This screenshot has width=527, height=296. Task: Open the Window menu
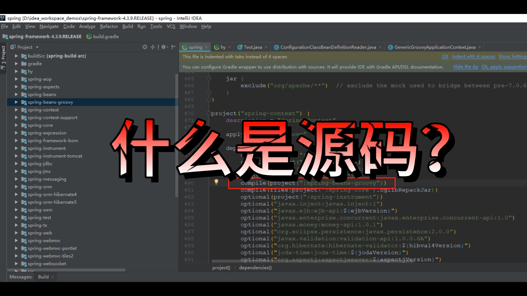click(188, 26)
